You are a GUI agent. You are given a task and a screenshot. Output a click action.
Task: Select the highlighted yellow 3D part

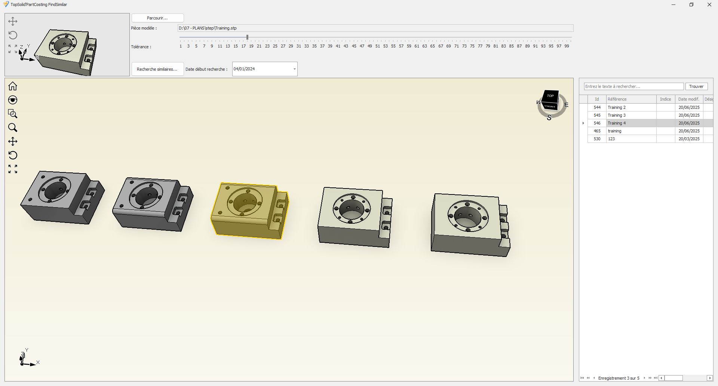(249, 211)
